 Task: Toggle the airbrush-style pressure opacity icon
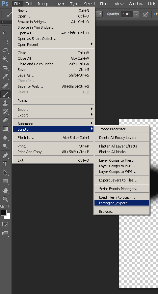tap(145, 14)
